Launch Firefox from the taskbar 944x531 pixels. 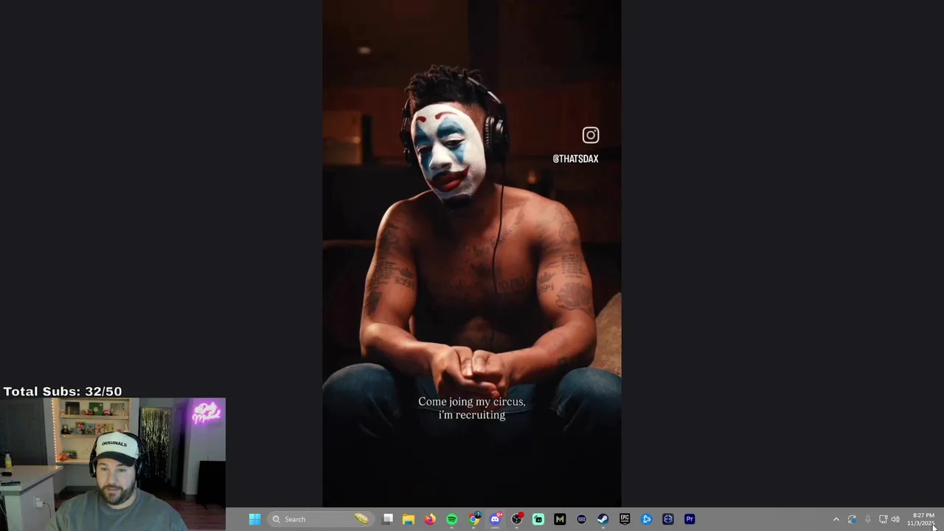(x=430, y=519)
